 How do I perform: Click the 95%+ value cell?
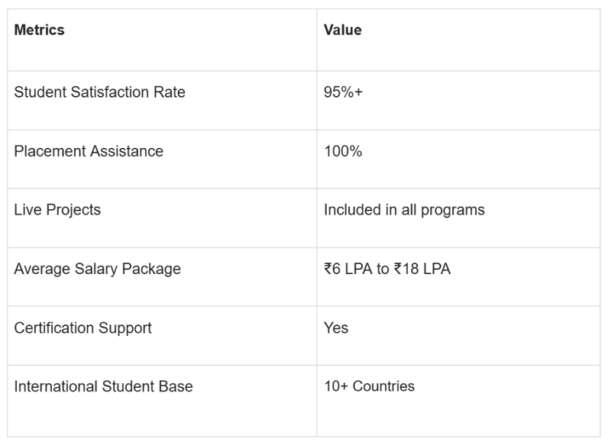coord(343,92)
